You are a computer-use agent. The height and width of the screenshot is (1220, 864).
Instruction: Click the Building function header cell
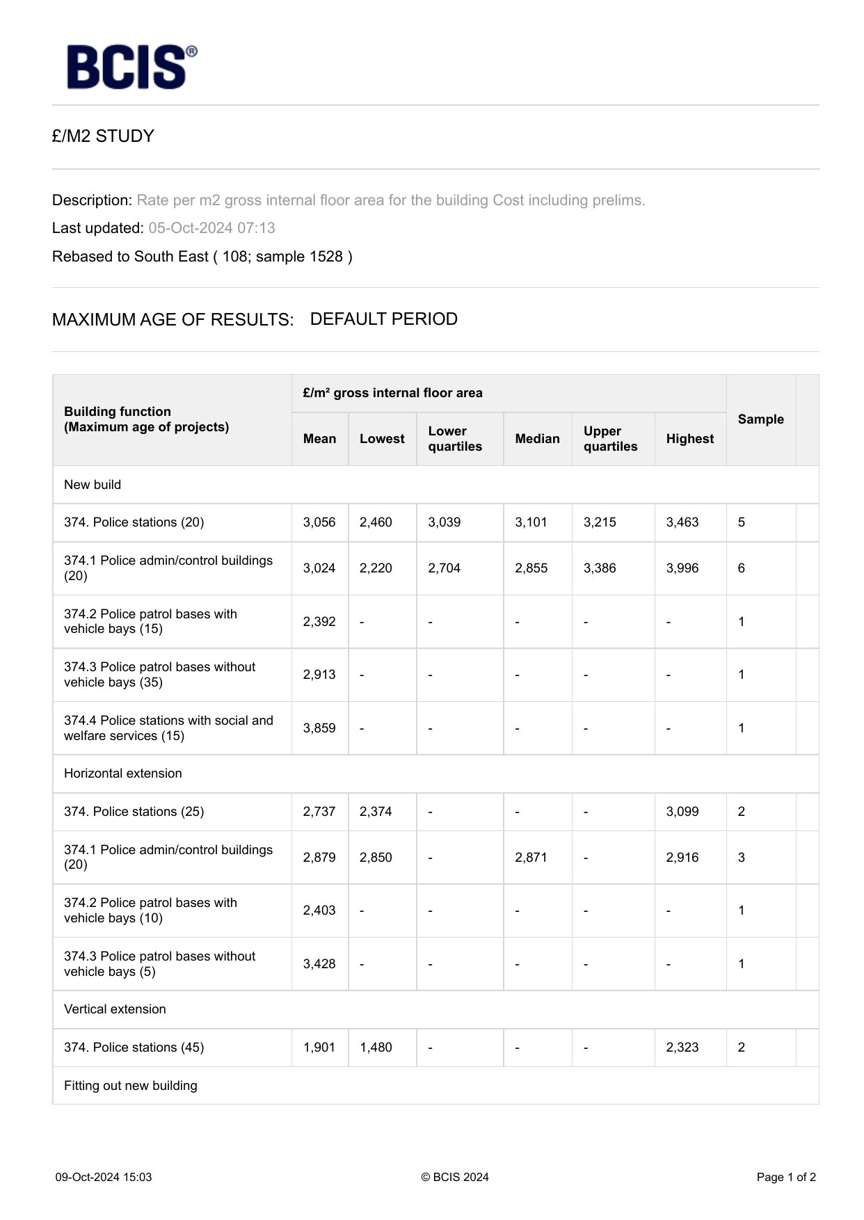coord(146,419)
